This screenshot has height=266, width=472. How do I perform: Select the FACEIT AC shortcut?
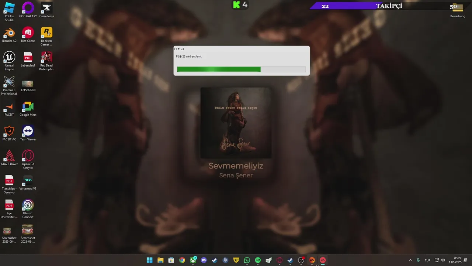click(9, 133)
